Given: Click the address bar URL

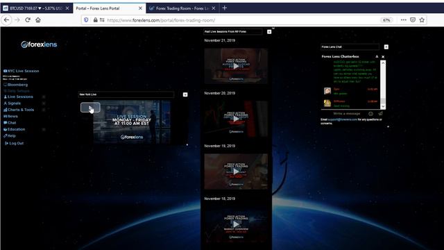Looking at the screenshot, I should click(x=161, y=20).
